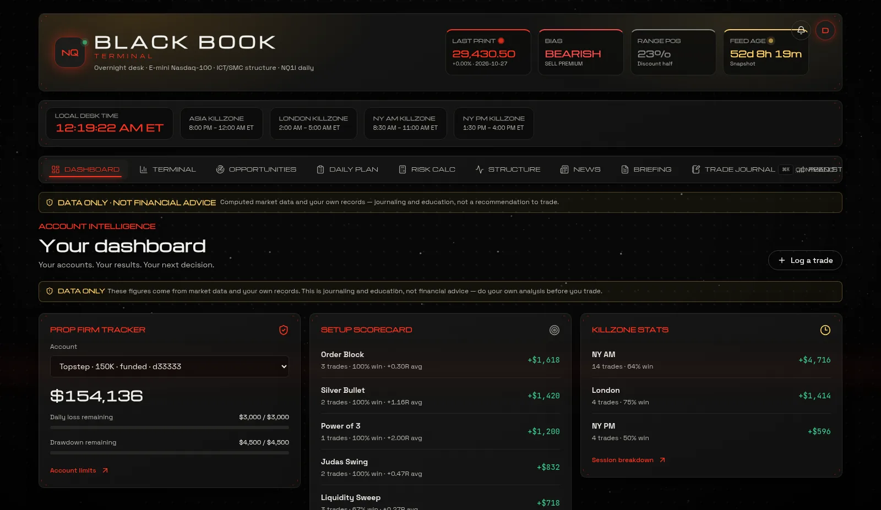Go to the Daily Plan tab
Image resolution: width=881 pixels, height=510 pixels.
click(347, 169)
